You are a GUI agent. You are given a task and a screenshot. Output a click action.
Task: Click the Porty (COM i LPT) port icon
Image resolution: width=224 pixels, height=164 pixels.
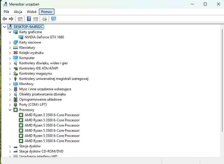(x=16, y=105)
